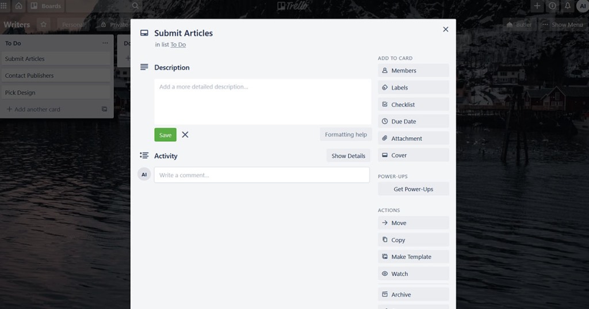The width and height of the screenshot is (589, 309).
Task: Choose a Cover for the card
Action: pos(413,155)
